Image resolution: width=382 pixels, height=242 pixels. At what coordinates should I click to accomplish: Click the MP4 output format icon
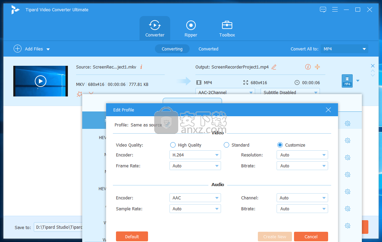point(347,81)
